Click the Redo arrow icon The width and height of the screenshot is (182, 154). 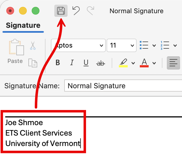point(90,11)
